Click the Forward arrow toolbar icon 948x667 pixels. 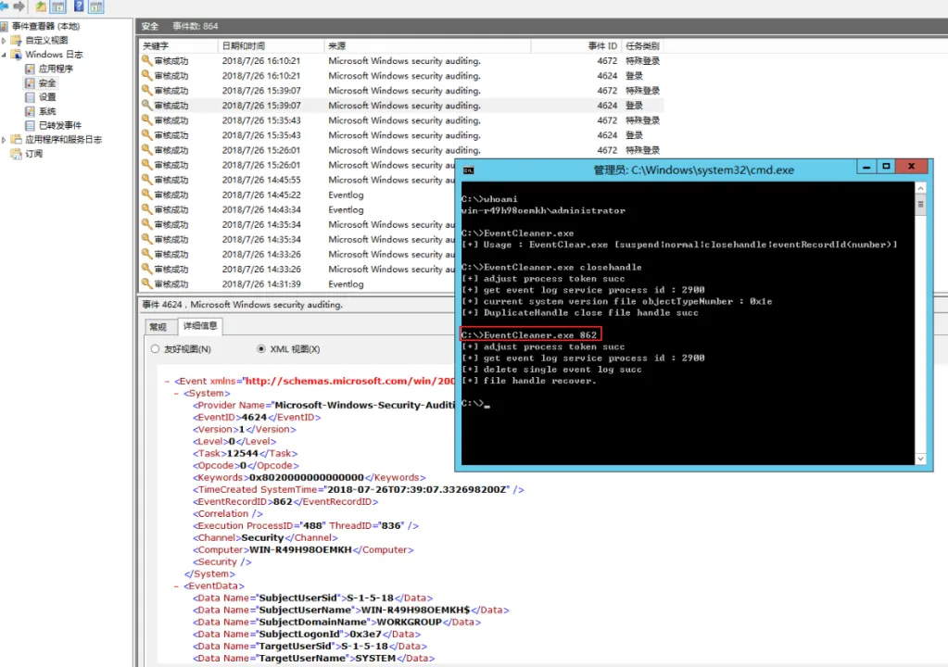pyautogui.click(x=19, y=6)
